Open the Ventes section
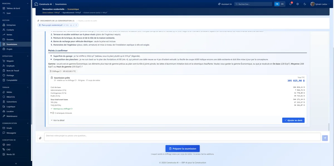This screenshot has width=334, height=166. pos(16,35)
